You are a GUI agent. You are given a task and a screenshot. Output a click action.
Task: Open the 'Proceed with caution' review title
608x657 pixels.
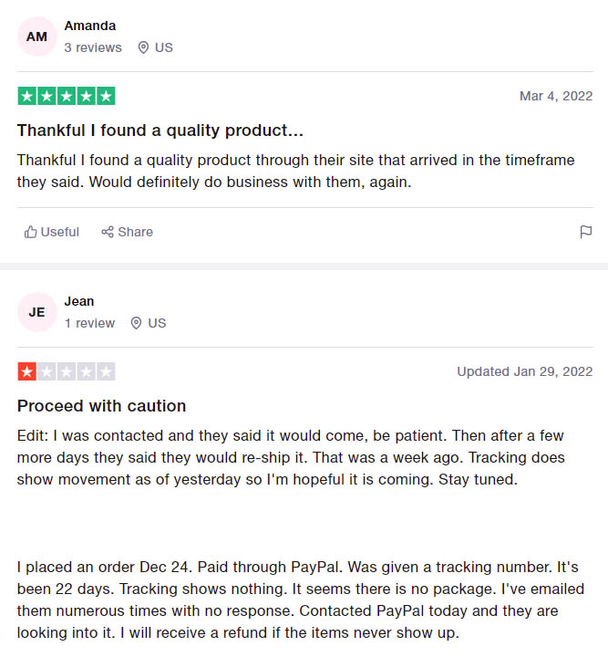[x=101, y=405]
